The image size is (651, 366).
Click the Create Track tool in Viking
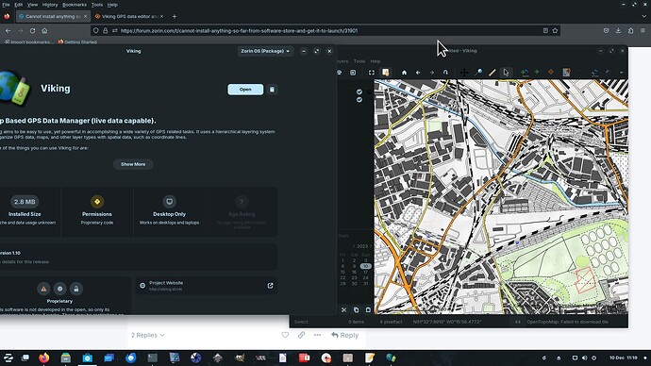525,73
